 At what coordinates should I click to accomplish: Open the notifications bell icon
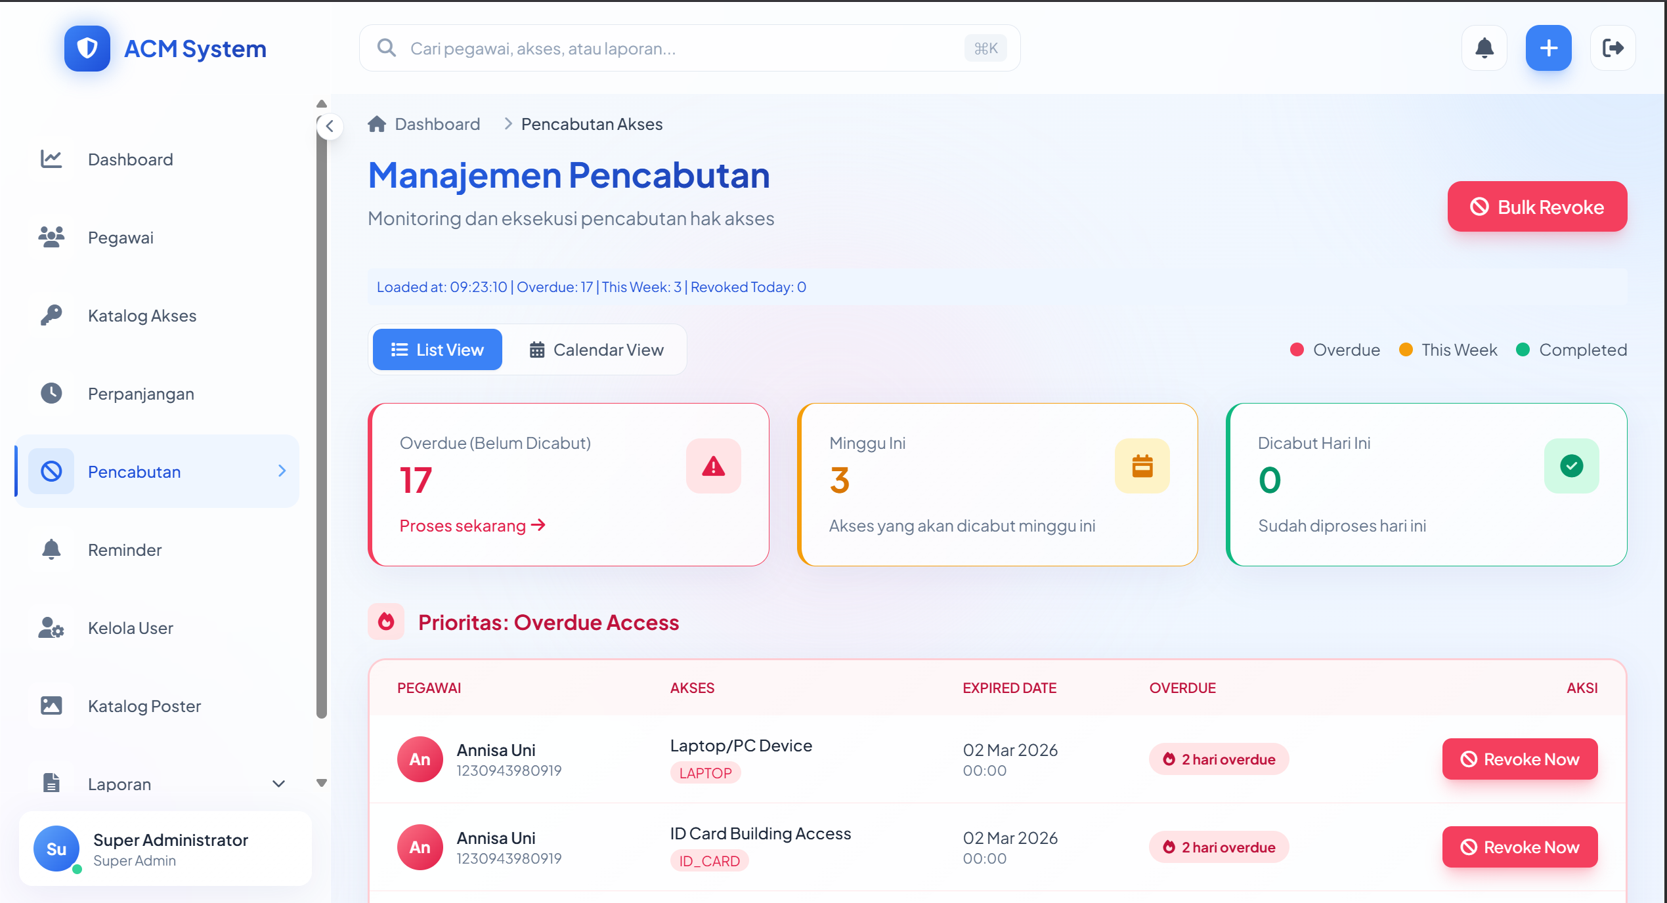(x=1484, y=48)
